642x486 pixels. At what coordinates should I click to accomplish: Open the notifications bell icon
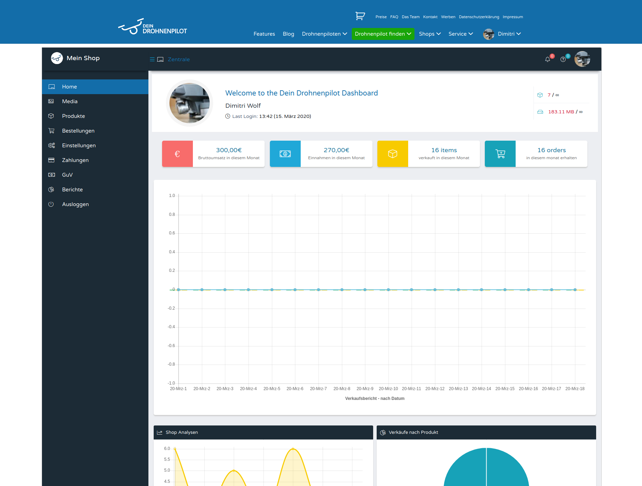pos(547,59)
